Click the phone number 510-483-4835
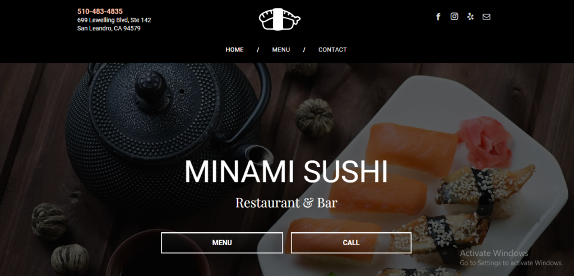Viewport: 574px width, 276px height. click(100, 11)
